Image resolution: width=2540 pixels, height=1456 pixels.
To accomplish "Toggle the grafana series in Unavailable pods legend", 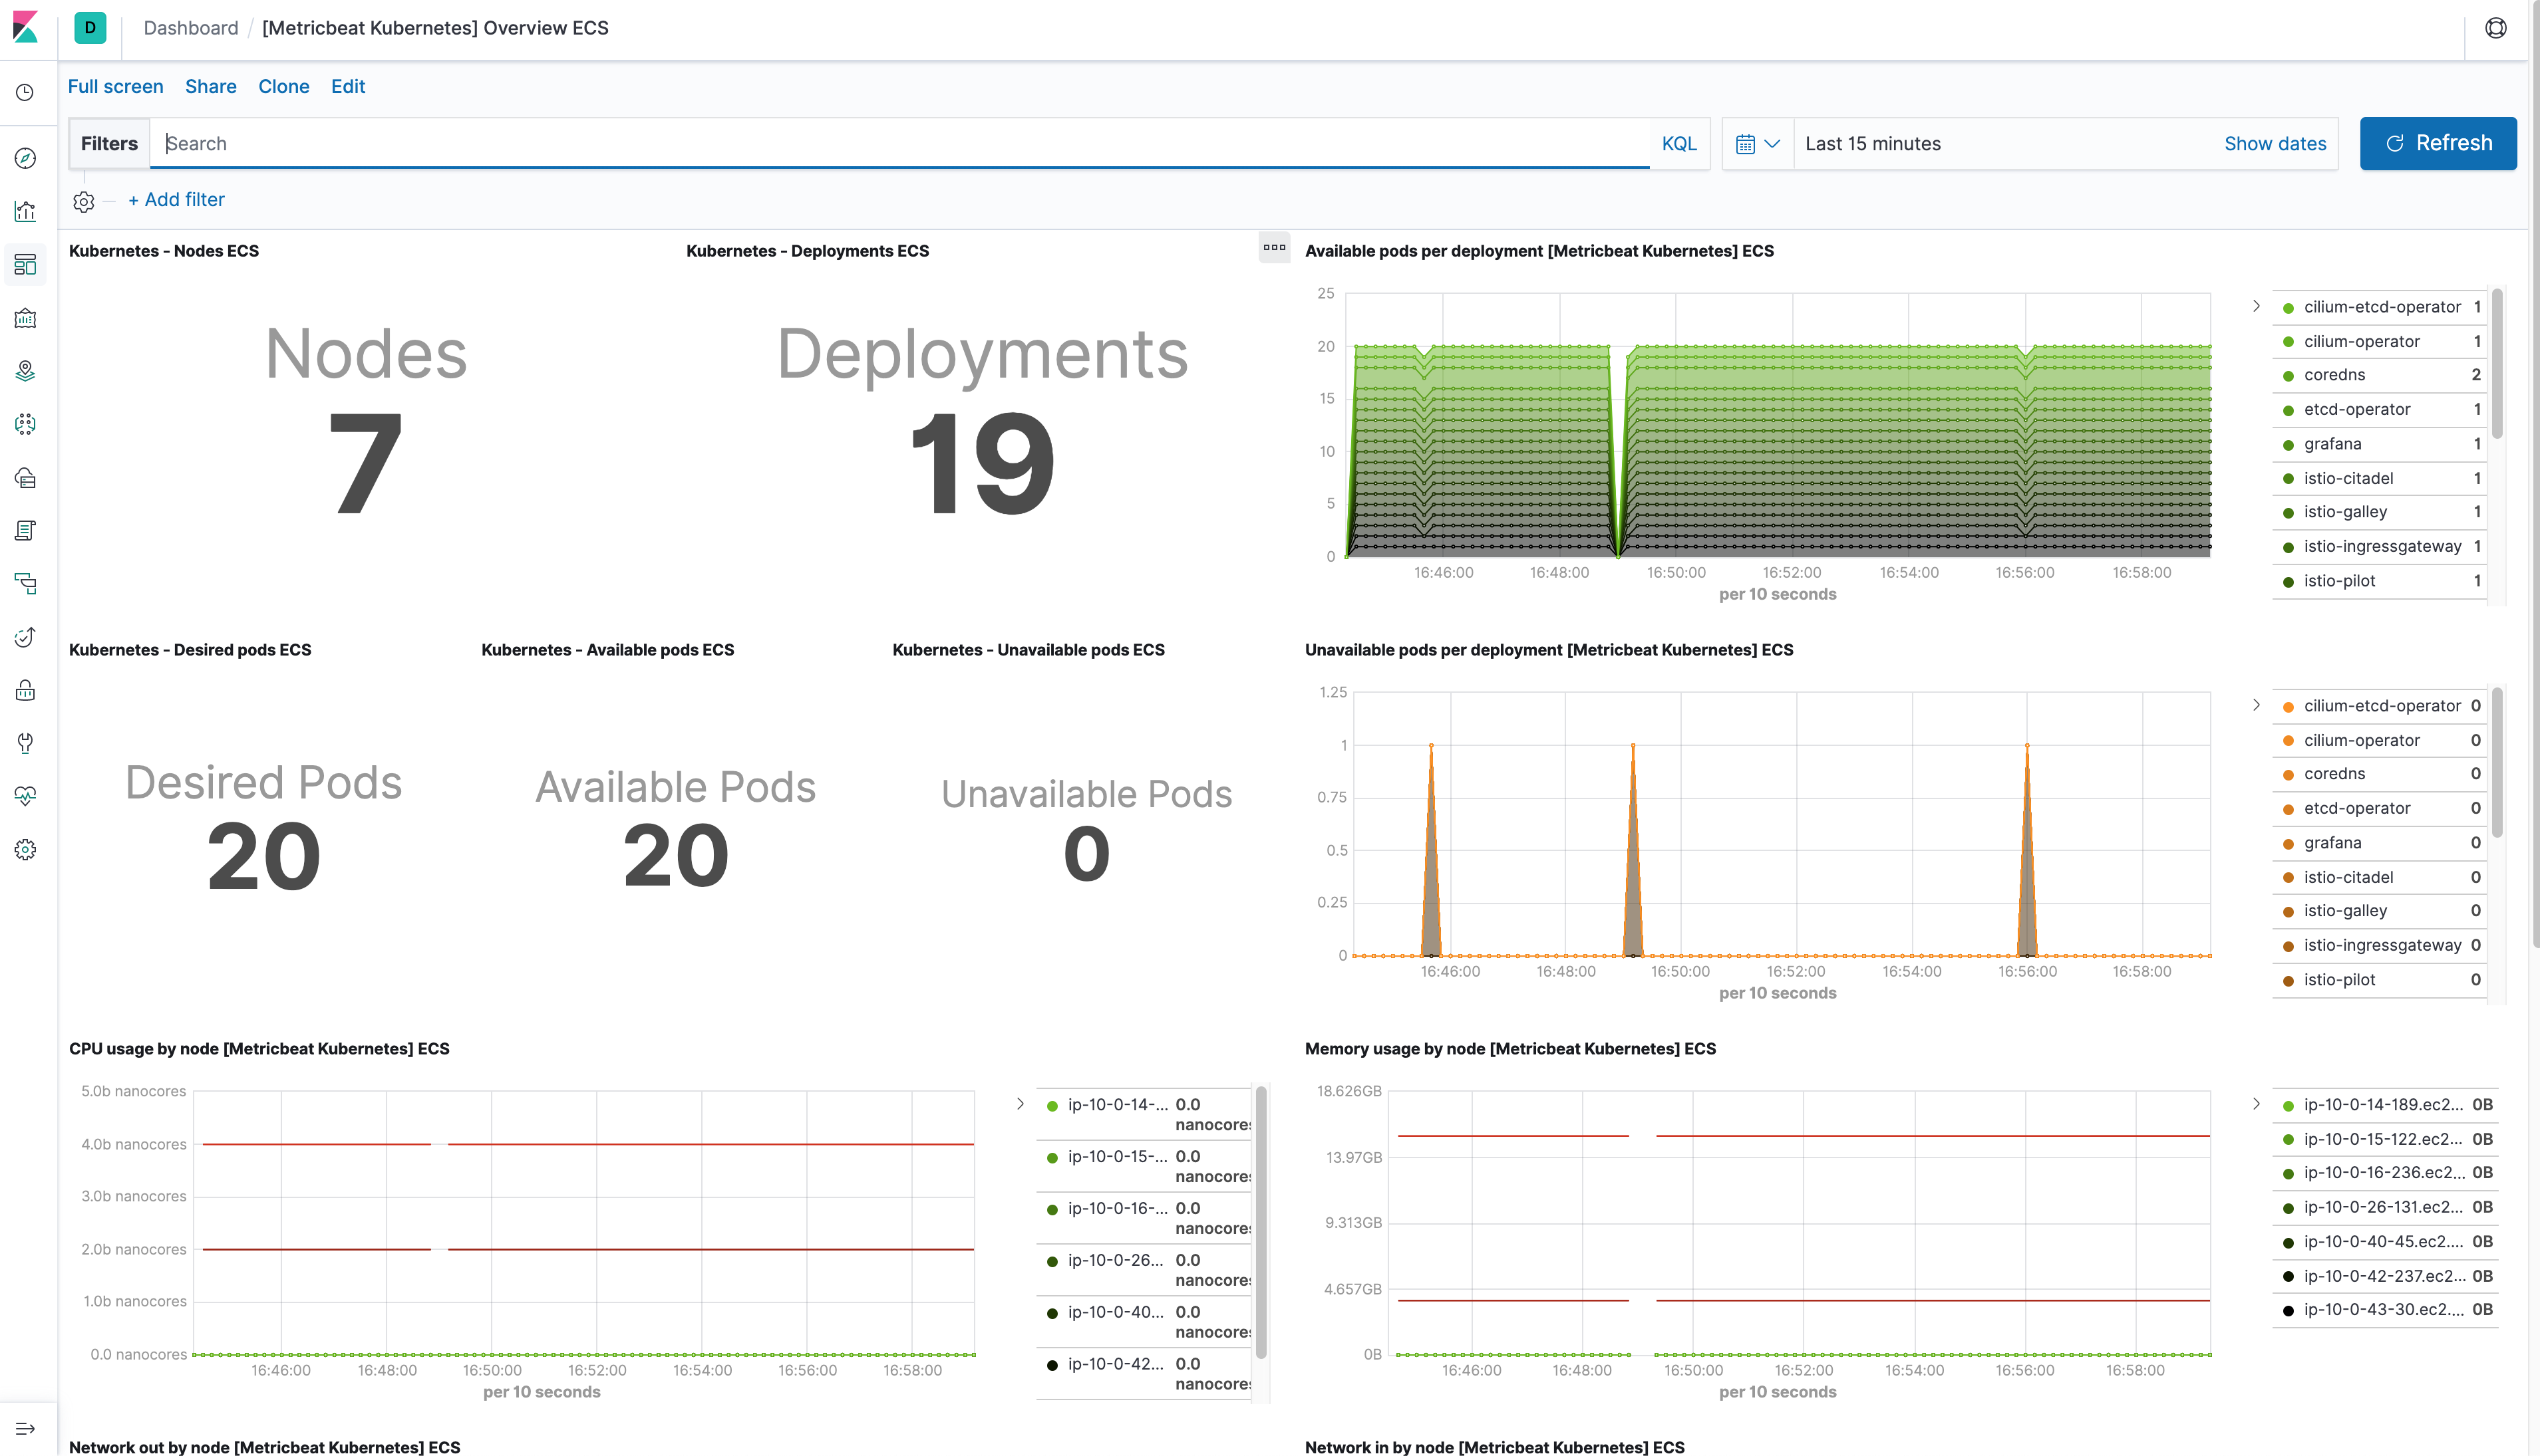I will coord(2332,843).
